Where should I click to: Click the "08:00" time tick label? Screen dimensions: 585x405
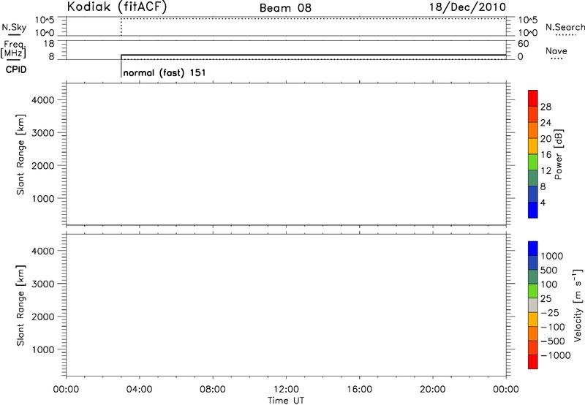point(213,390)
